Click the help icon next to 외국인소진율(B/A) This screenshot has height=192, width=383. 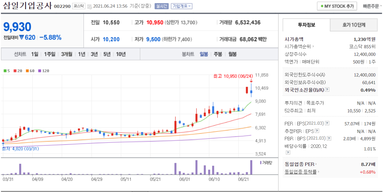[327, 90]
